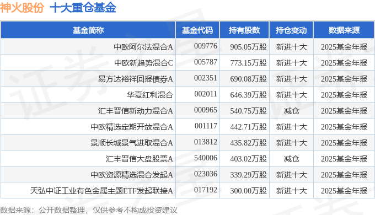Viewport: 375px width, 215px height.
Task: Click the 持有股数 column header
Action: click(x=244, y=30)
